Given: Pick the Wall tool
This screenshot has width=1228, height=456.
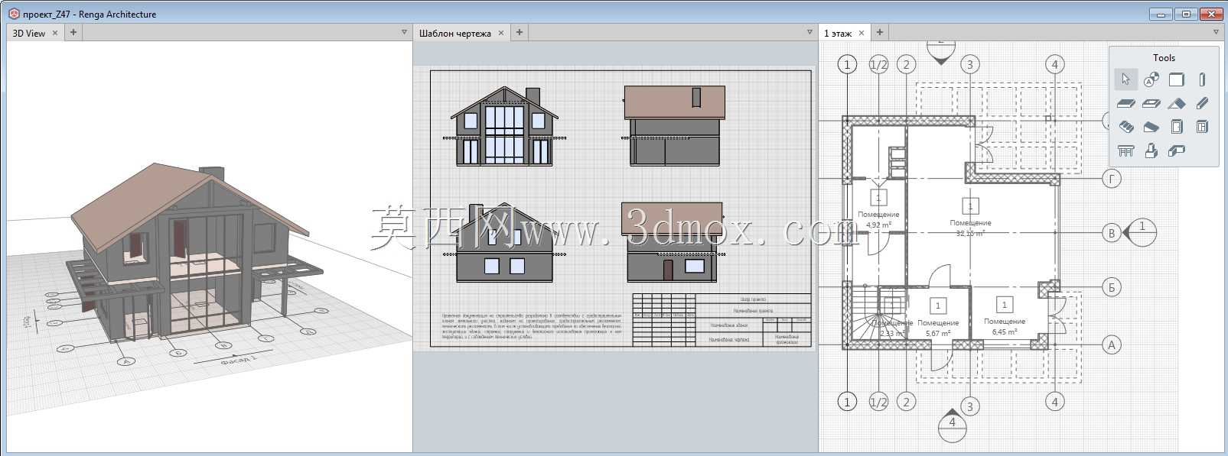Looking at the screenshot, I should coord(1177,79).
